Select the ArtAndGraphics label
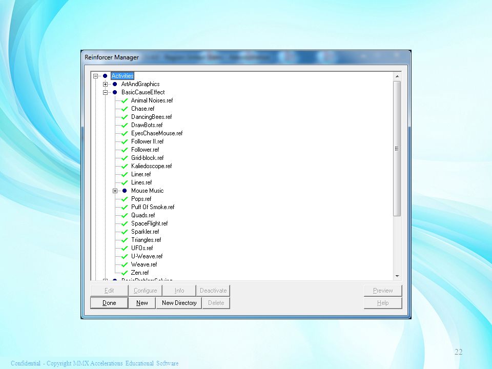 click(140, 84)
